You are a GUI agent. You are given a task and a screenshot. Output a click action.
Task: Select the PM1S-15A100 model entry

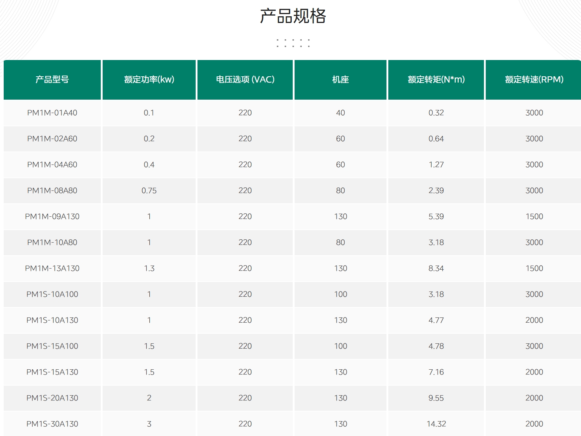click(52, 346)
